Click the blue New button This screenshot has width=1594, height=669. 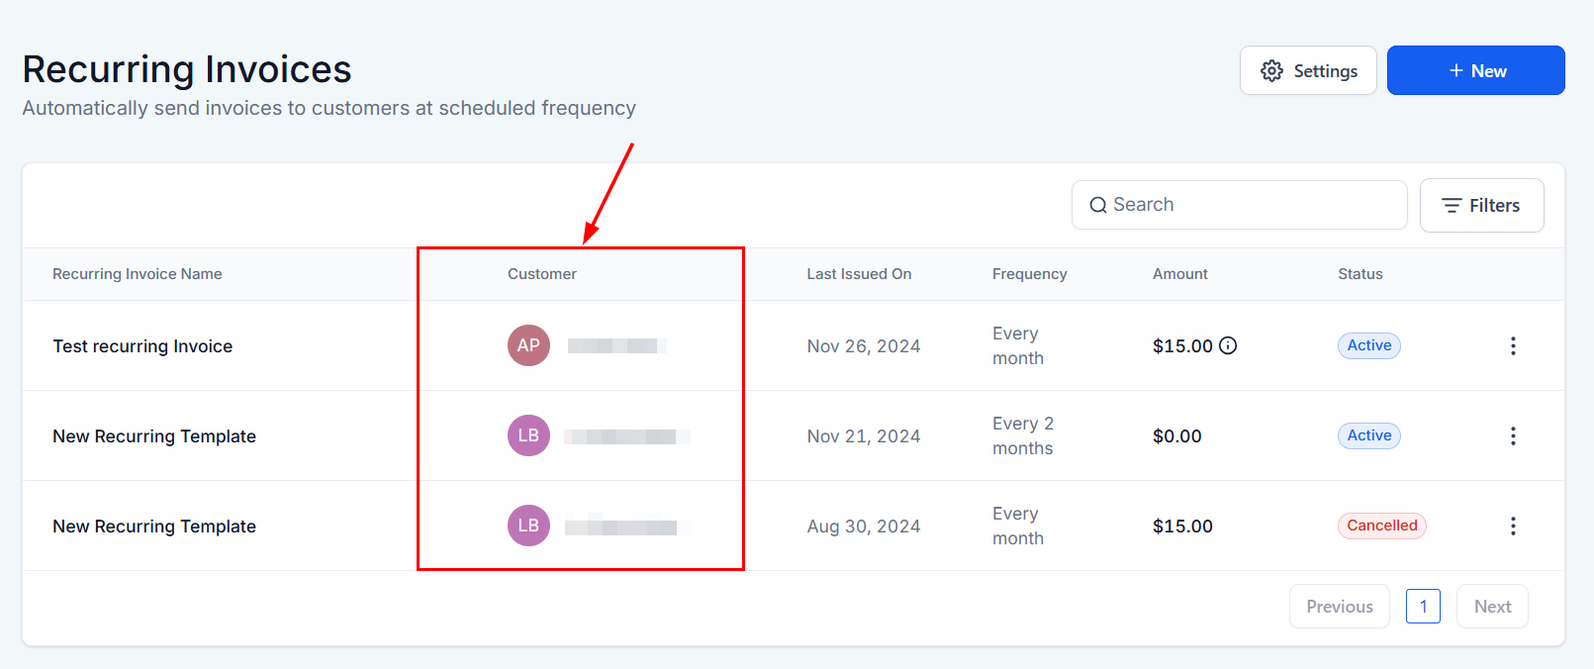pos(1475,71)
